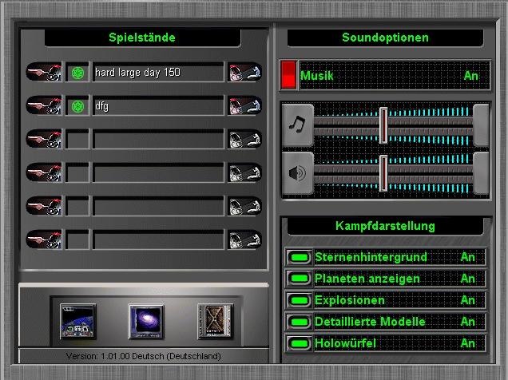Open the purple galaxy thumbnail

(x=146, y=321)
